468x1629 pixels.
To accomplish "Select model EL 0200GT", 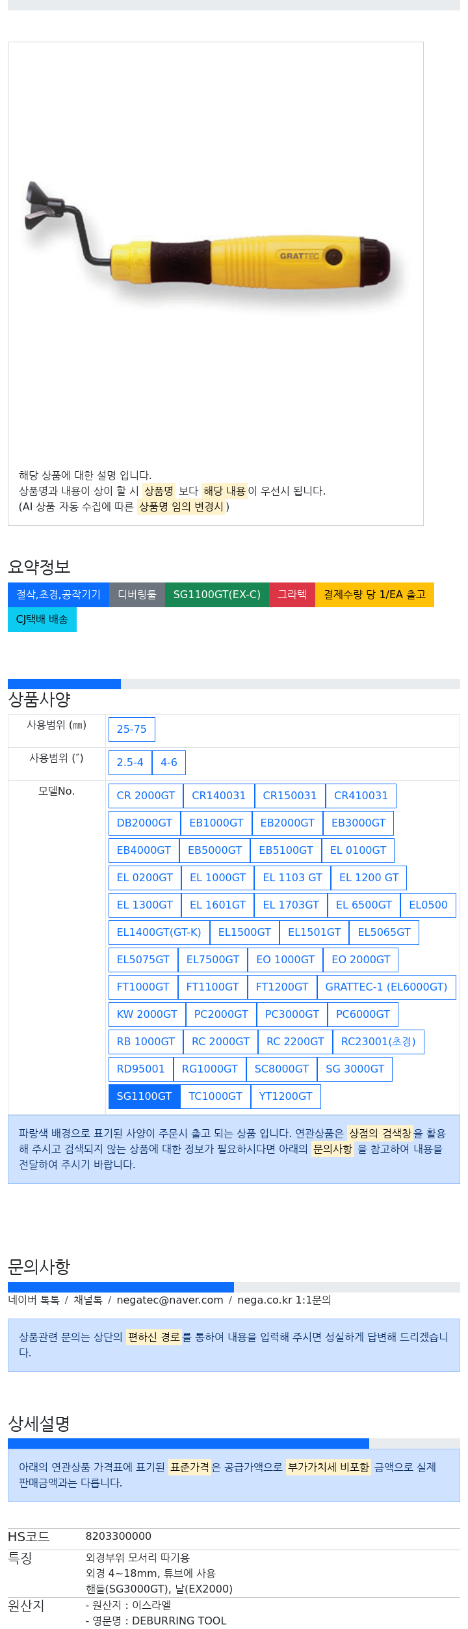I will [x=145, y=878].
